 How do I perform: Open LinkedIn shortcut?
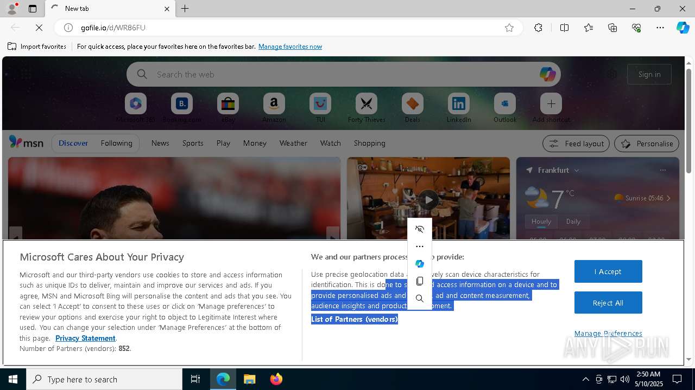(459, 108)
